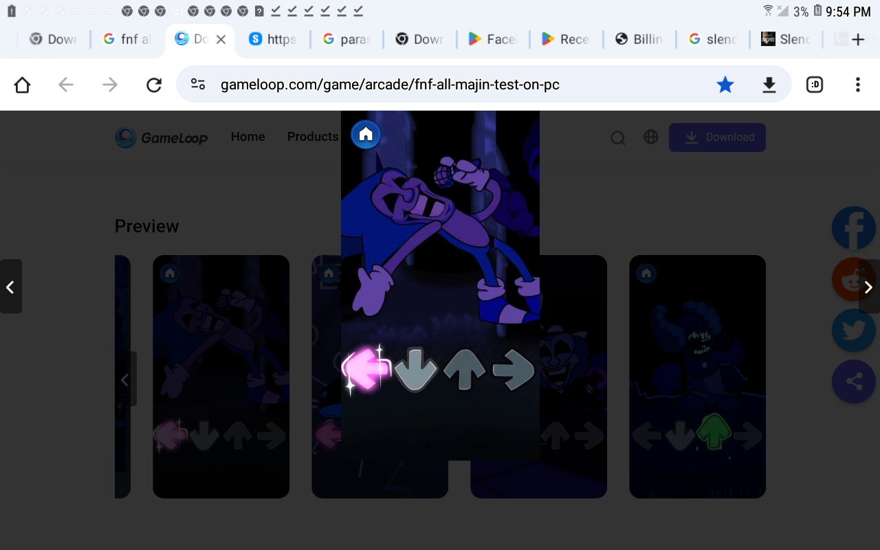Open the Products menu on GameLoop

(313, 137)
